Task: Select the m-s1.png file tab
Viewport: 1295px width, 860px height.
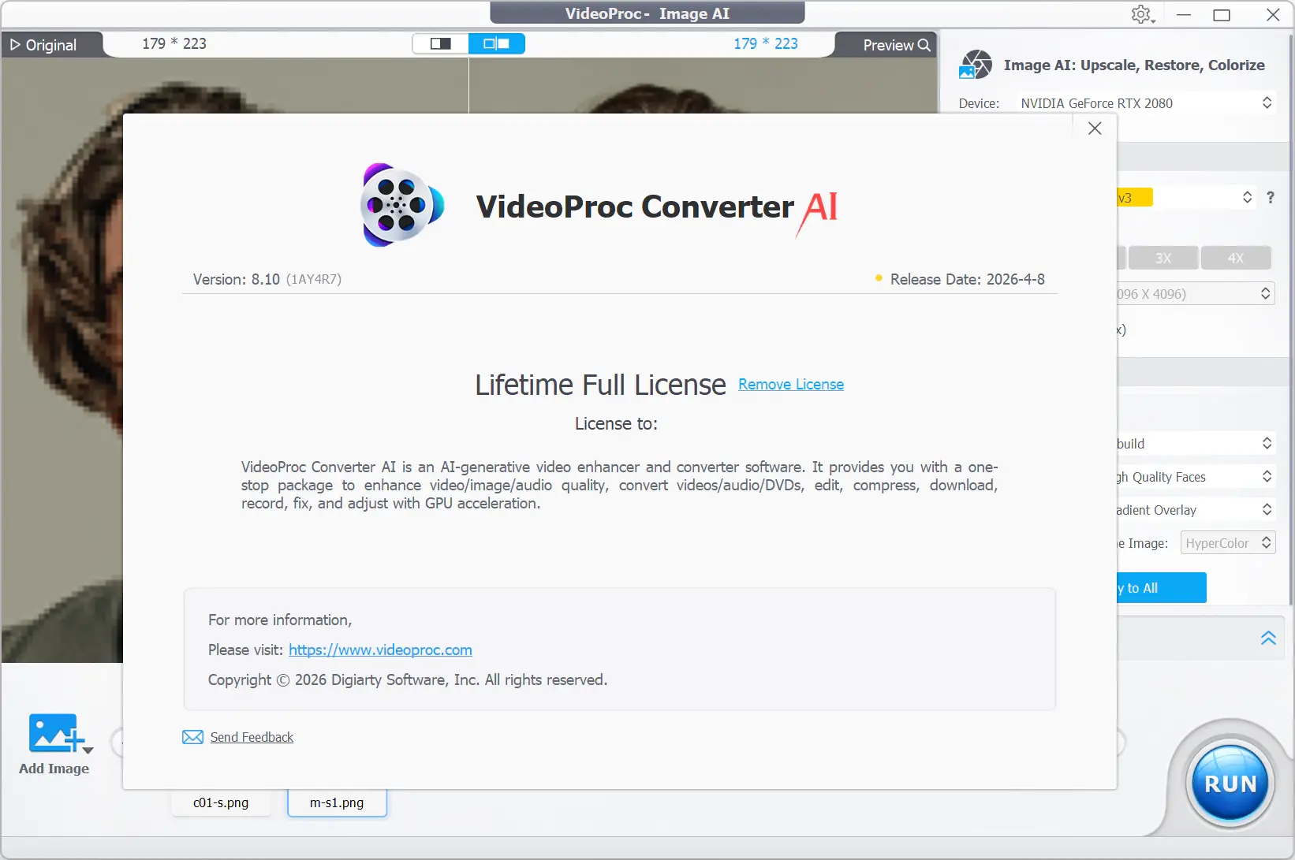Action: click(x=337, y=803)
